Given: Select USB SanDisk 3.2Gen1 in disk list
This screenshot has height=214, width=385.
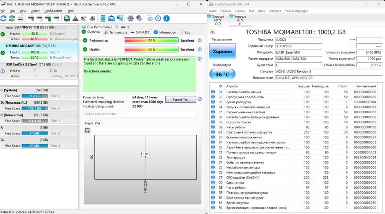Looking at the screenshot, I should coord(39,70).
